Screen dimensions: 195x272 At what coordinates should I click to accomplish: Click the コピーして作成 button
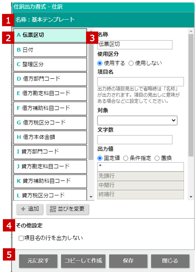[83, 261]
